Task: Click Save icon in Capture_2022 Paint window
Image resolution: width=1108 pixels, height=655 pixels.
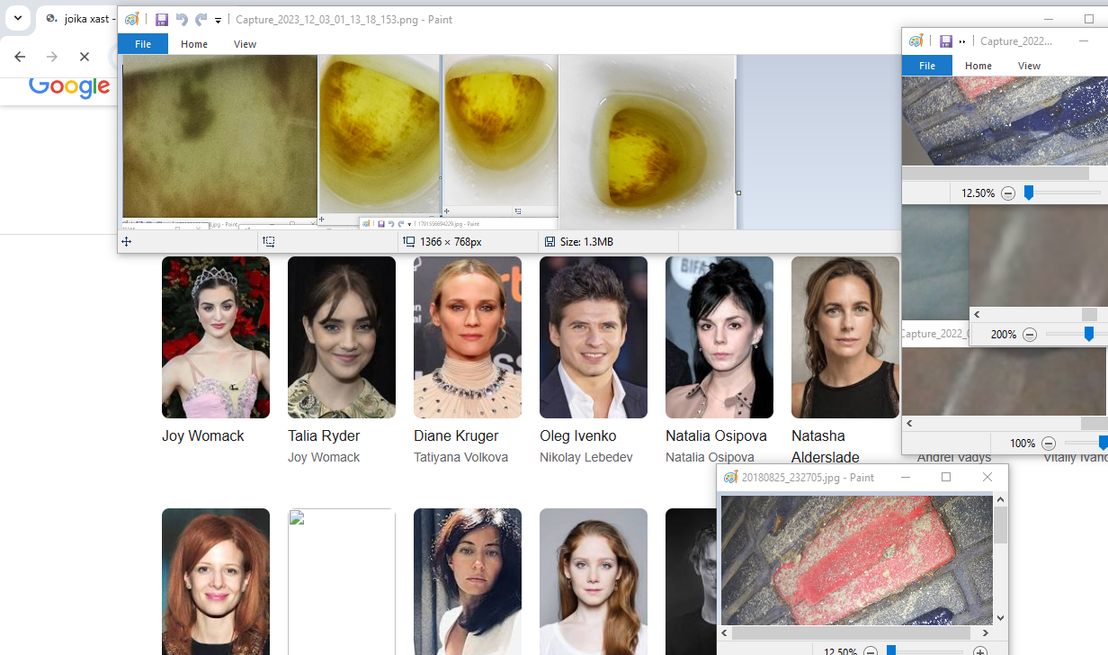Action: (x=945, y=41)
